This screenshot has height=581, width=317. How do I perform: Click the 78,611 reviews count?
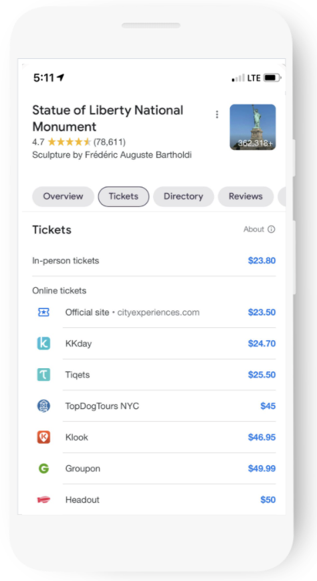[110, 142]
